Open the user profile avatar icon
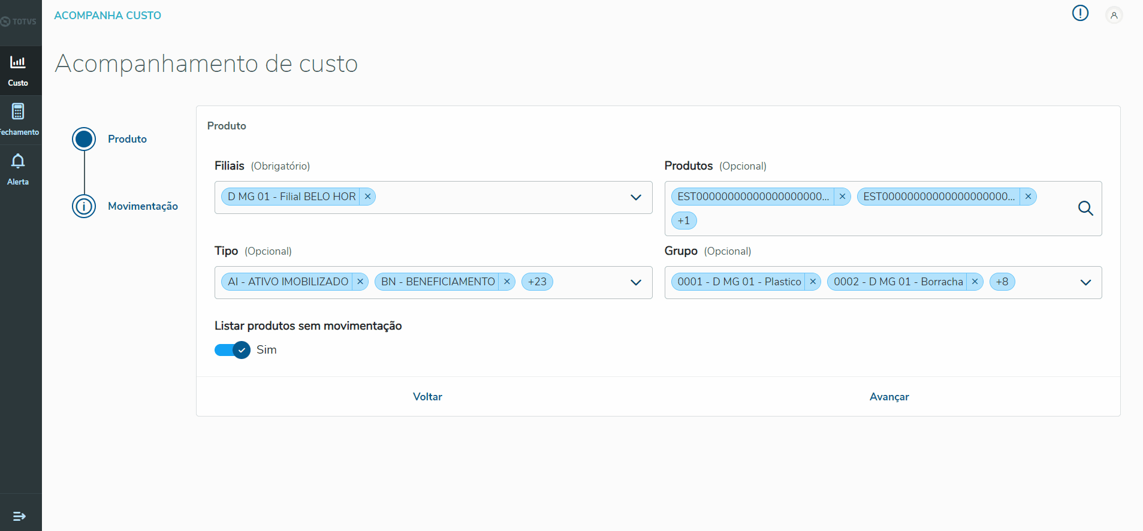Screen dimensions: 1143x531 point(1114,16)
